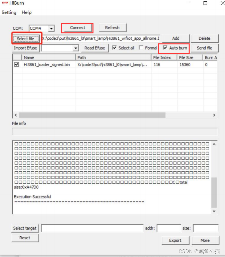Viewport: 225px width, 257px height.
Task: Select file index value 116
Action: 157,64
